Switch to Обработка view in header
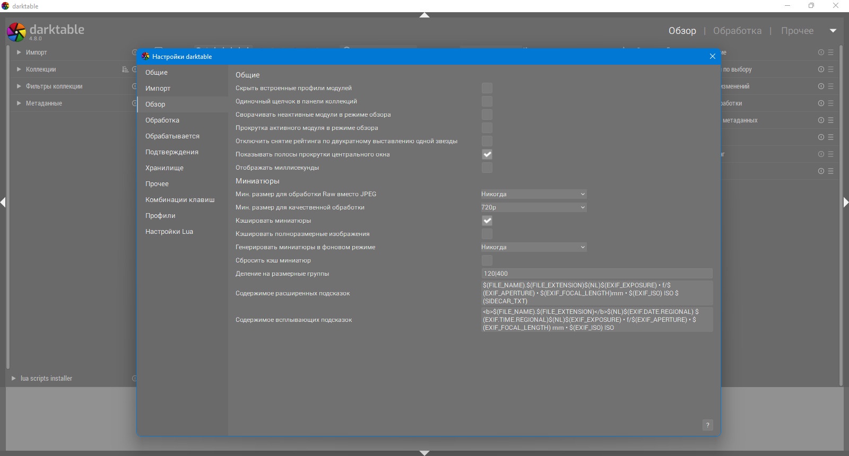Viewport: 849px width, 456px height. (x=737, y=31)
